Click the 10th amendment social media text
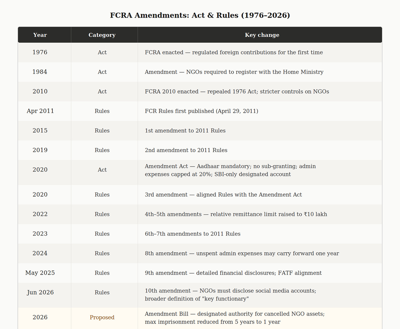Image resolution: width=400 pixels, height=329 pixels. tap(230, 295)
